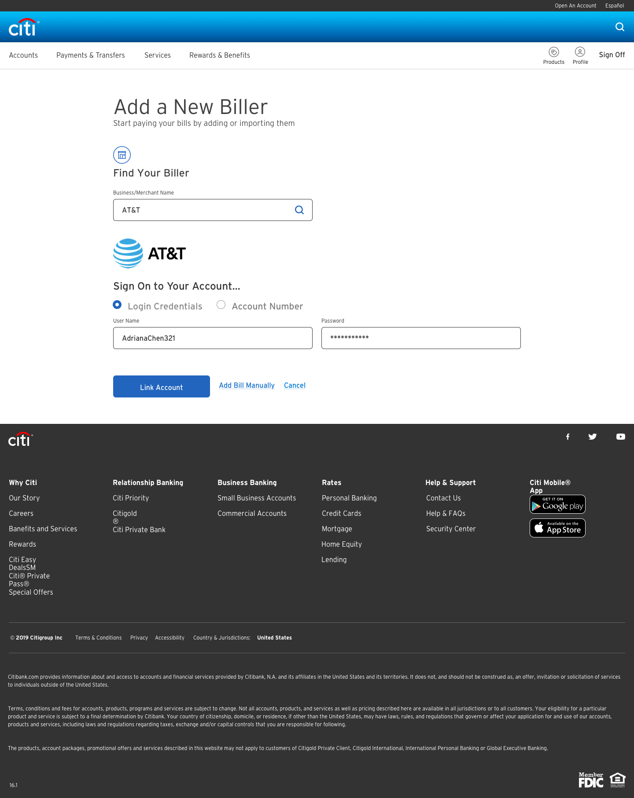This screenshot has width=634, height=798.
Task: Open Personal Banking rates link
Action: (x=349, y=498)
